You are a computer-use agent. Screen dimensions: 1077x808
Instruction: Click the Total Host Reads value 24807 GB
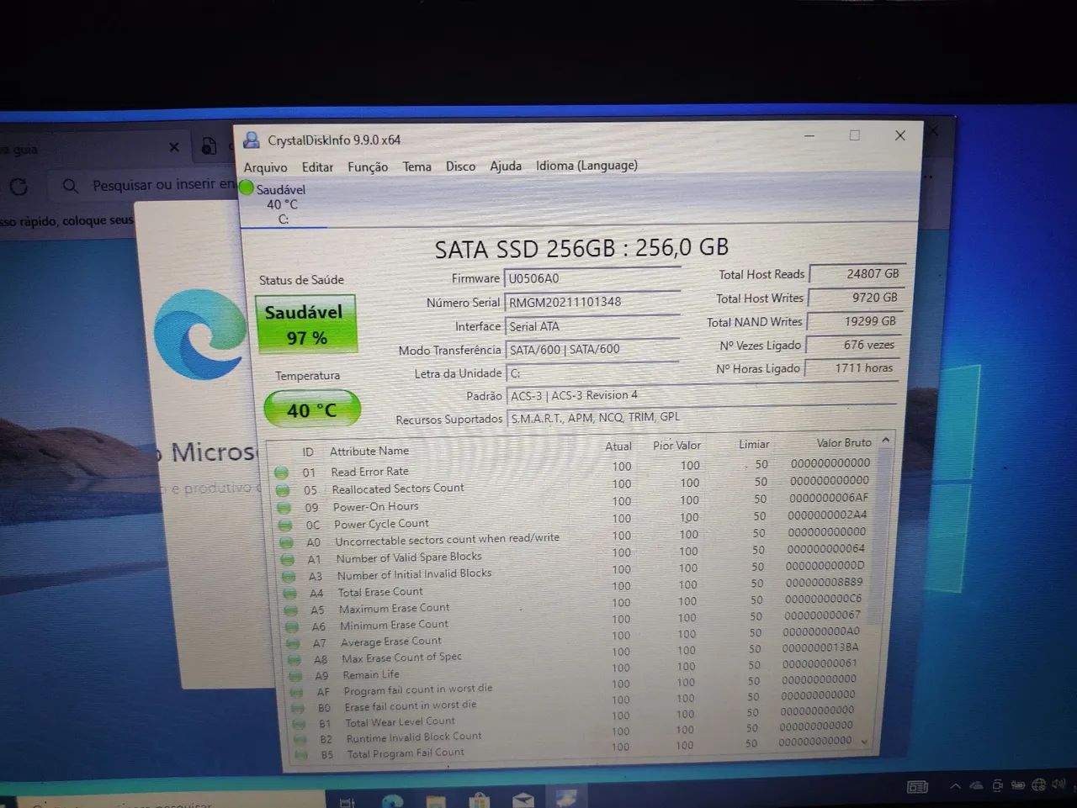click(857, 274)
